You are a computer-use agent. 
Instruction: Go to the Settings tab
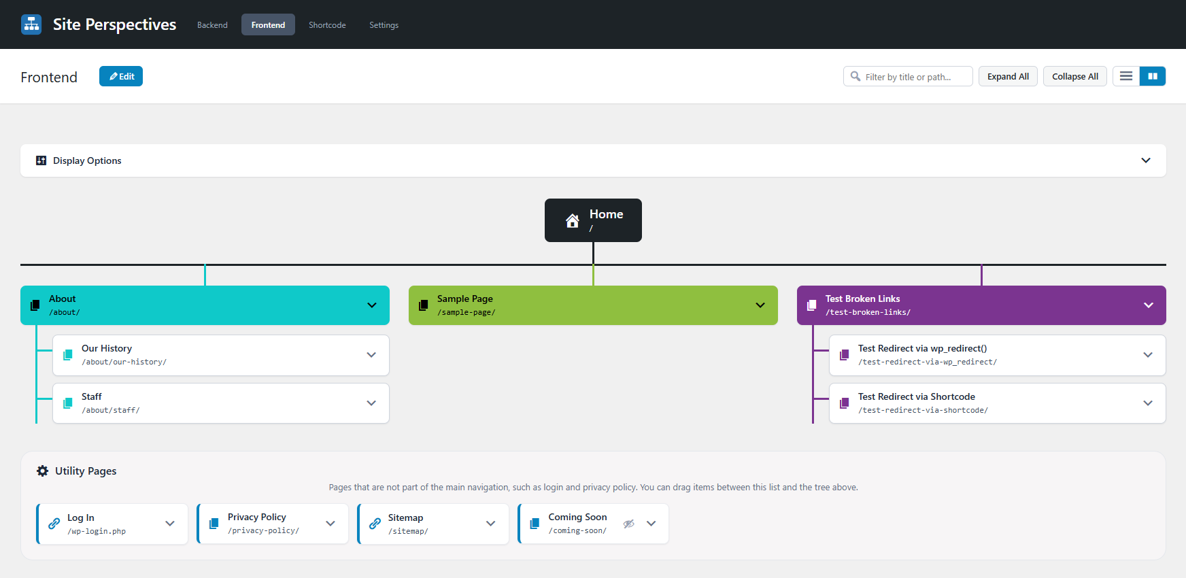click(x=384, y=25)
